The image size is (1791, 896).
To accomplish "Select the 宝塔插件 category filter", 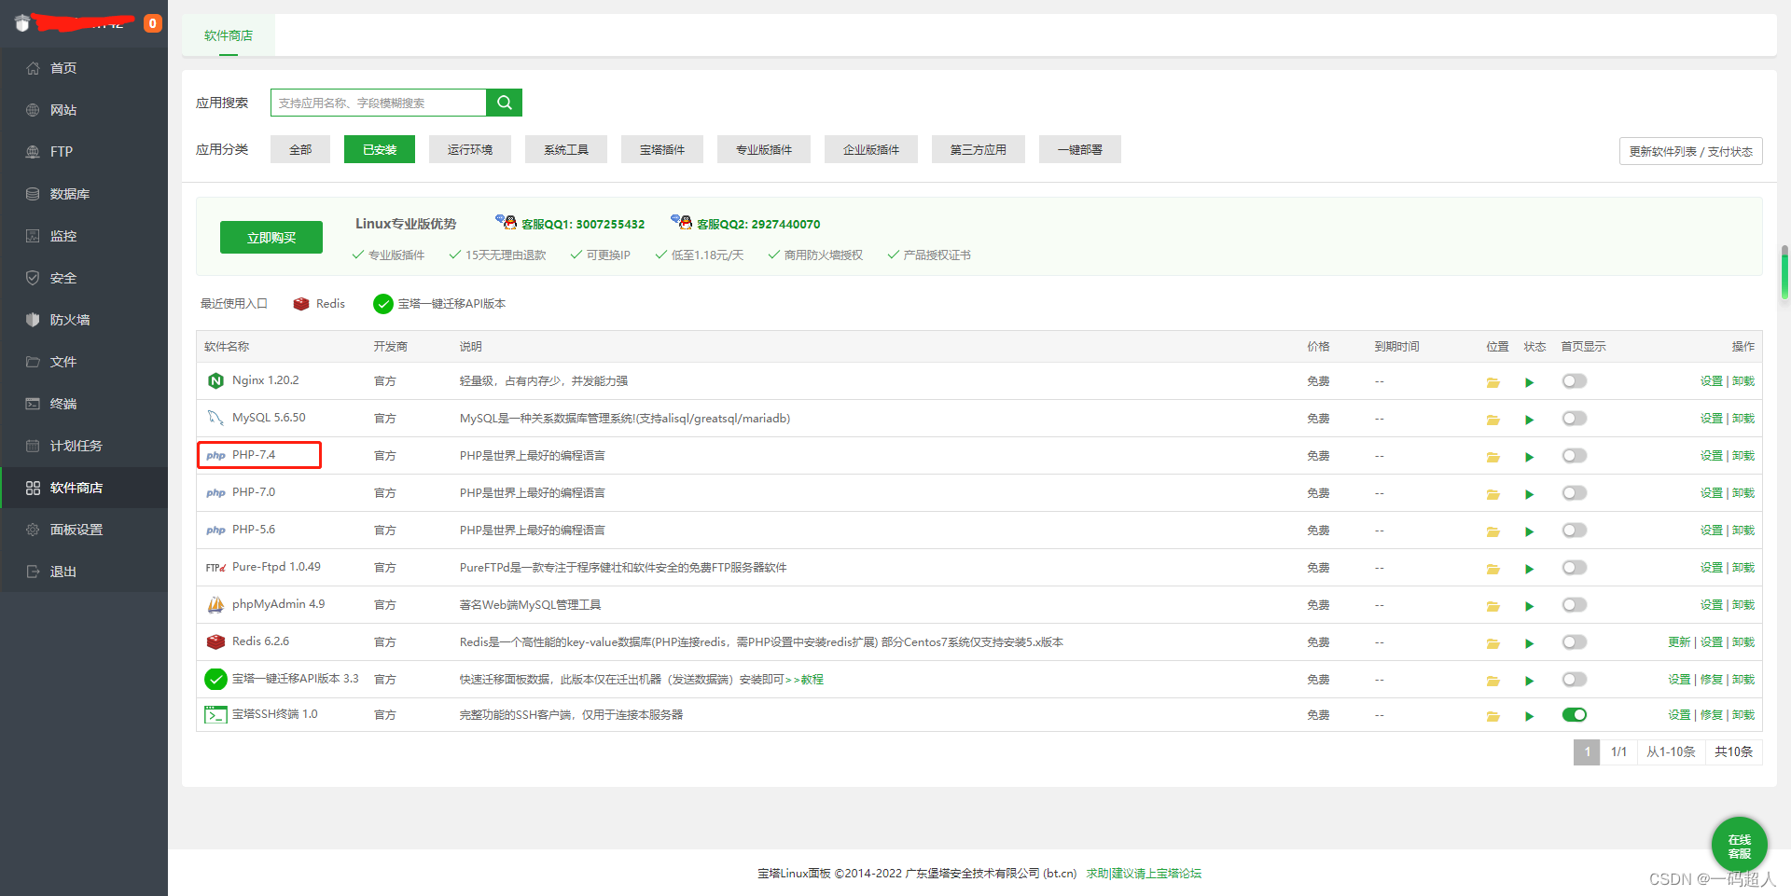I will (662, 149).
